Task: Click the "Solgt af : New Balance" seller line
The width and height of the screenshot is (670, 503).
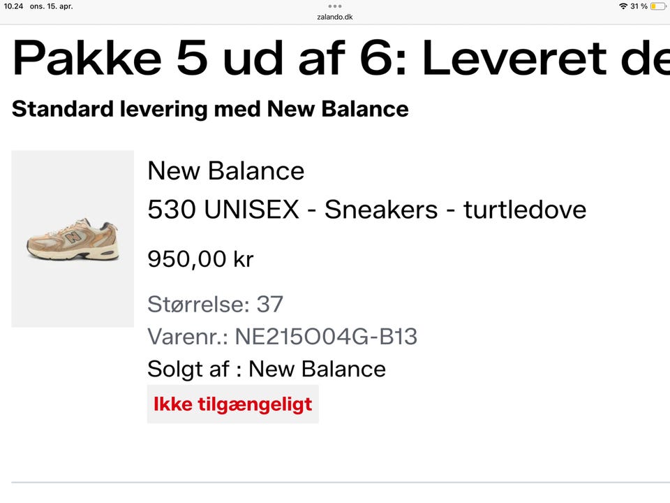Action: coord(267,369)
